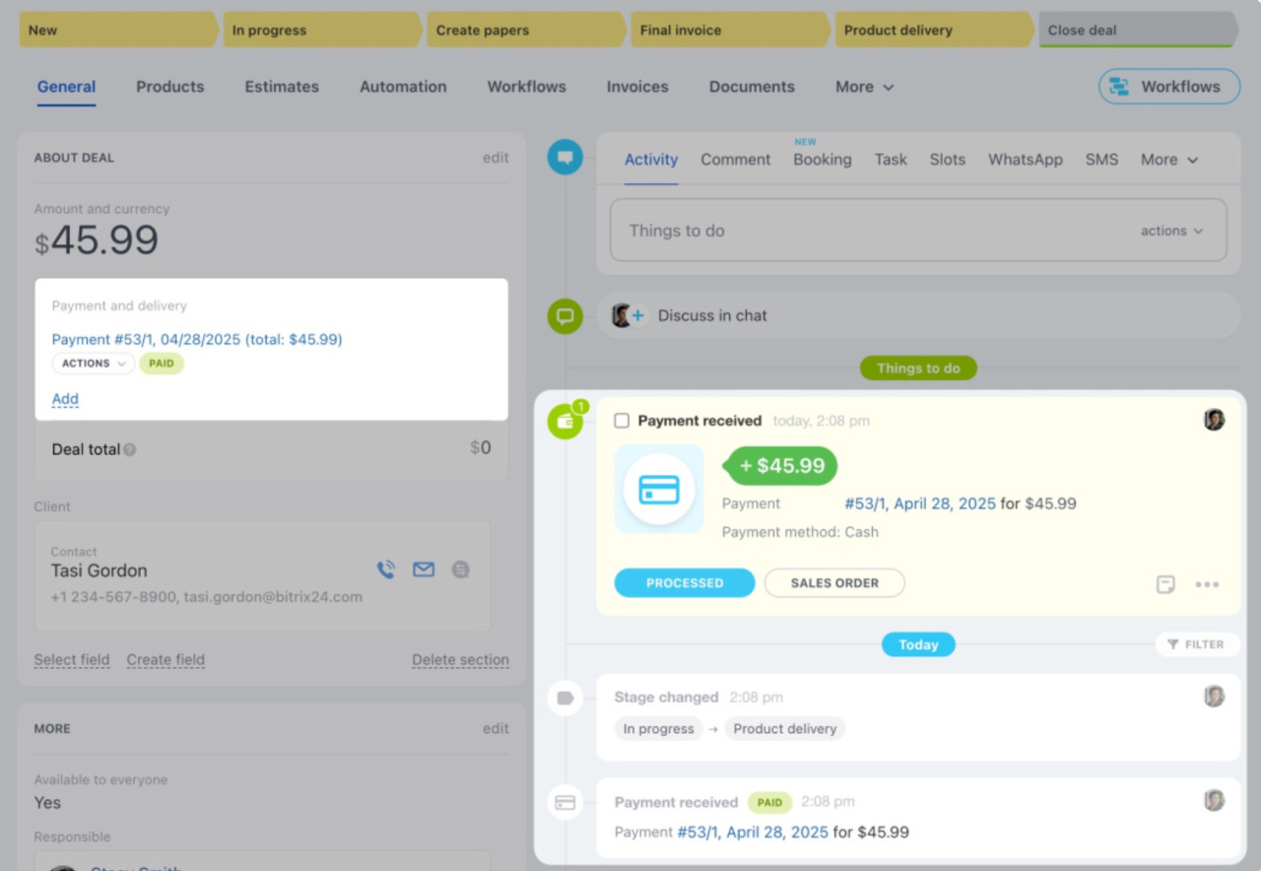
Task: Open the WhatsApp tab in the timeline
Action: click(x=1025, y=160)
